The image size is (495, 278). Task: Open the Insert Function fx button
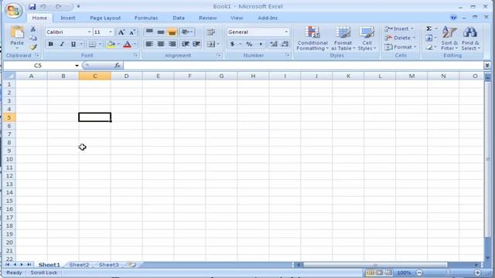click(x=117, y=65)
